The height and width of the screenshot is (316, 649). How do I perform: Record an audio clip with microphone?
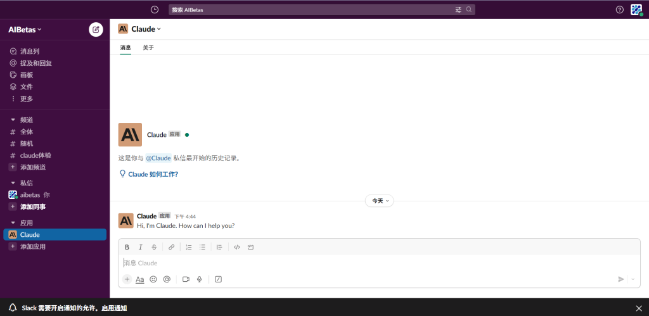[x=200, y=279]
